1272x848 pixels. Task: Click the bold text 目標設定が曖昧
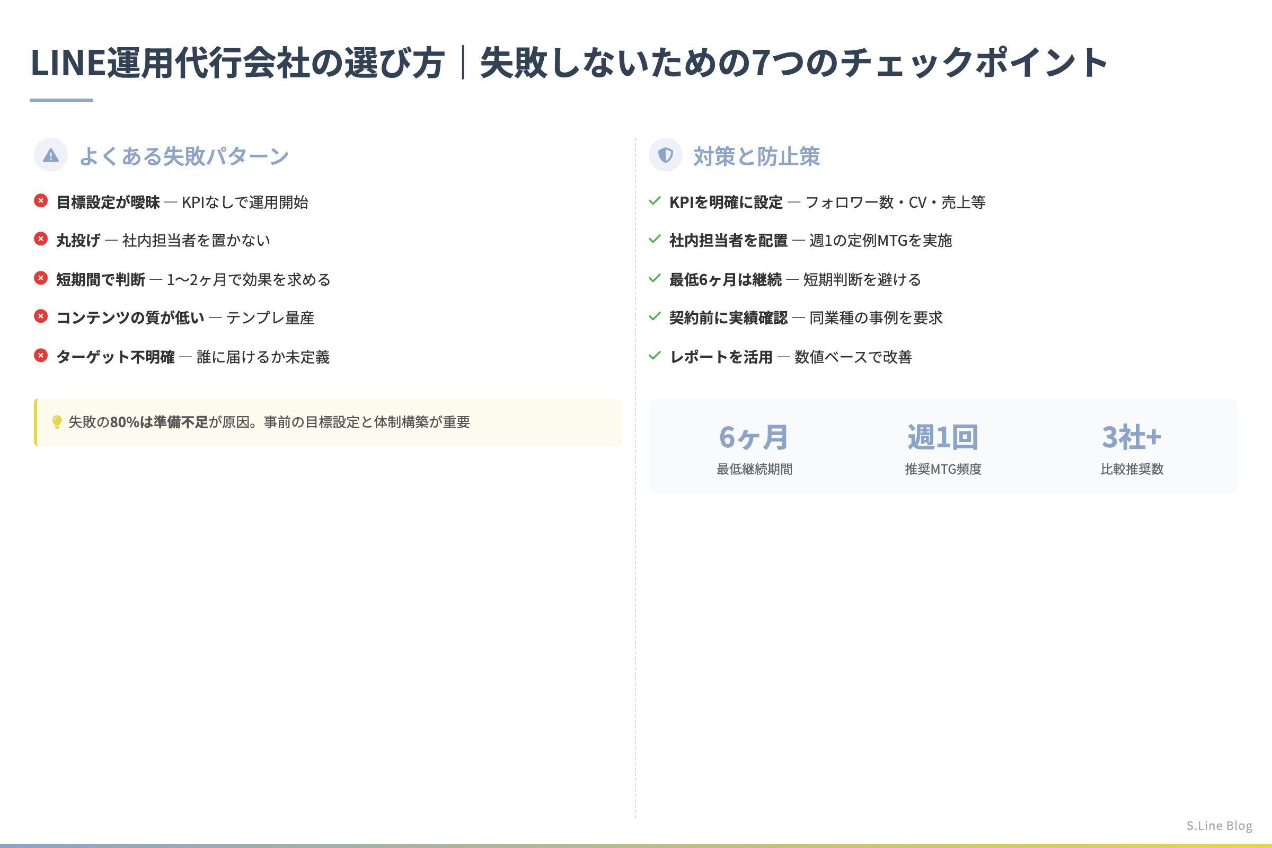pos(109,202)
